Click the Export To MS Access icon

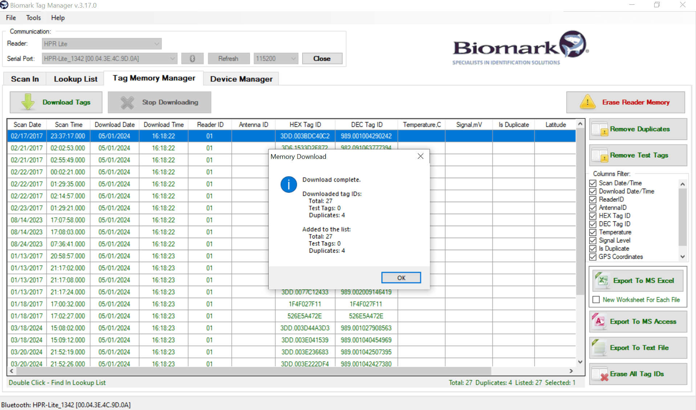coord(599,321)
